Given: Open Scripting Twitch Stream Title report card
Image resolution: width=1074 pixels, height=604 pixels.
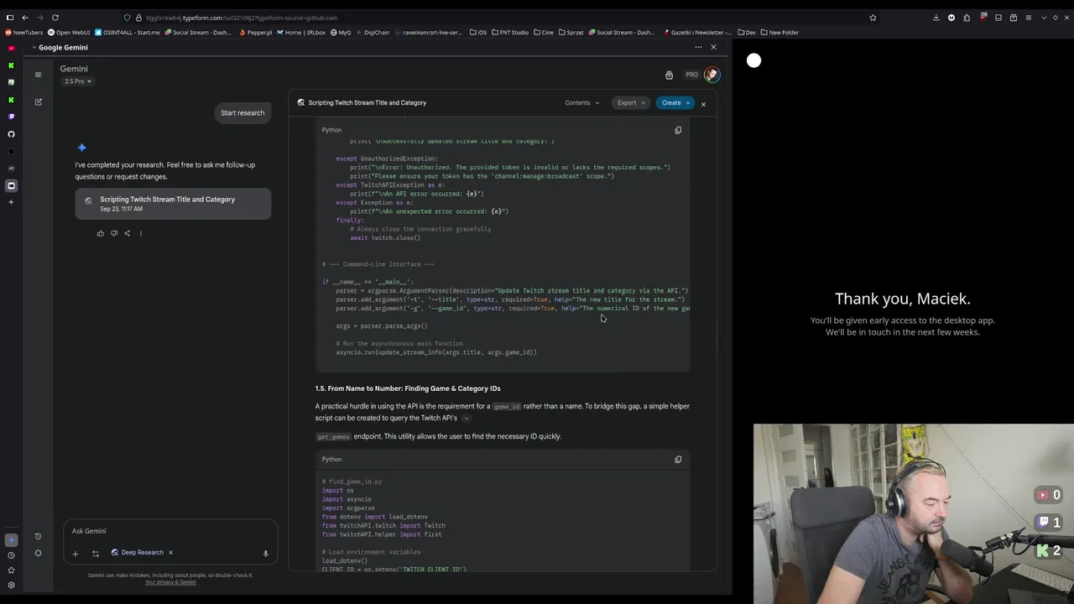Looking at the screenshot, I should click(173, 204).
